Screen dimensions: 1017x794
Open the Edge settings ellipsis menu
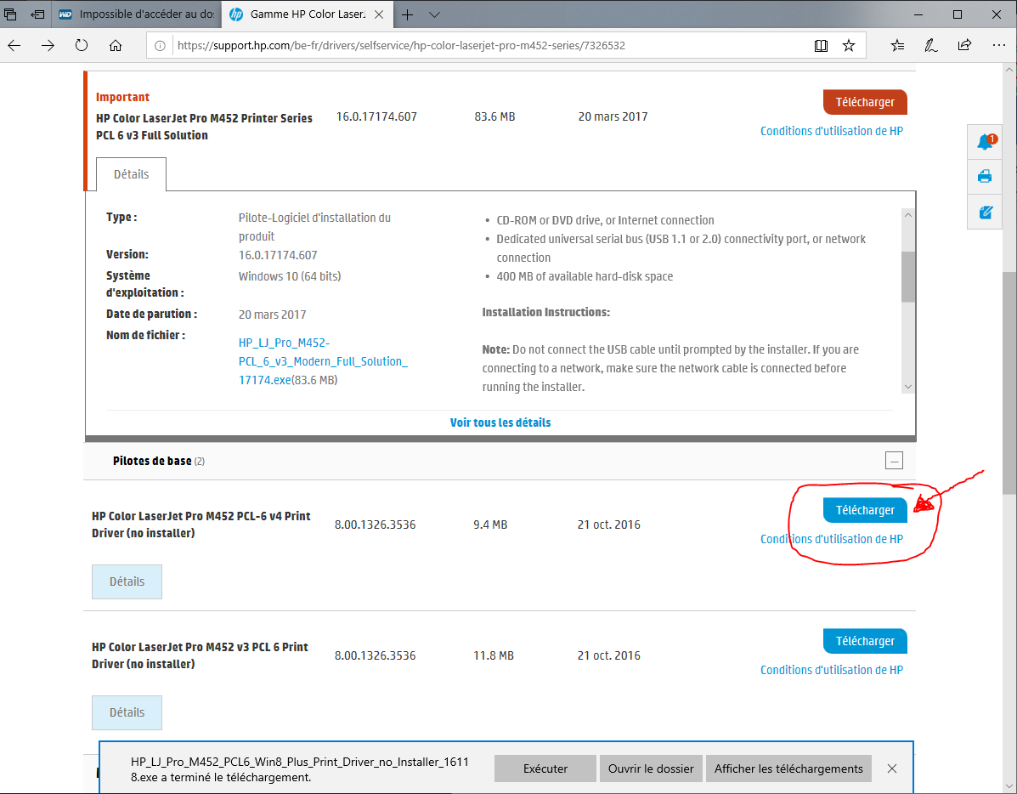click(999, 45)
